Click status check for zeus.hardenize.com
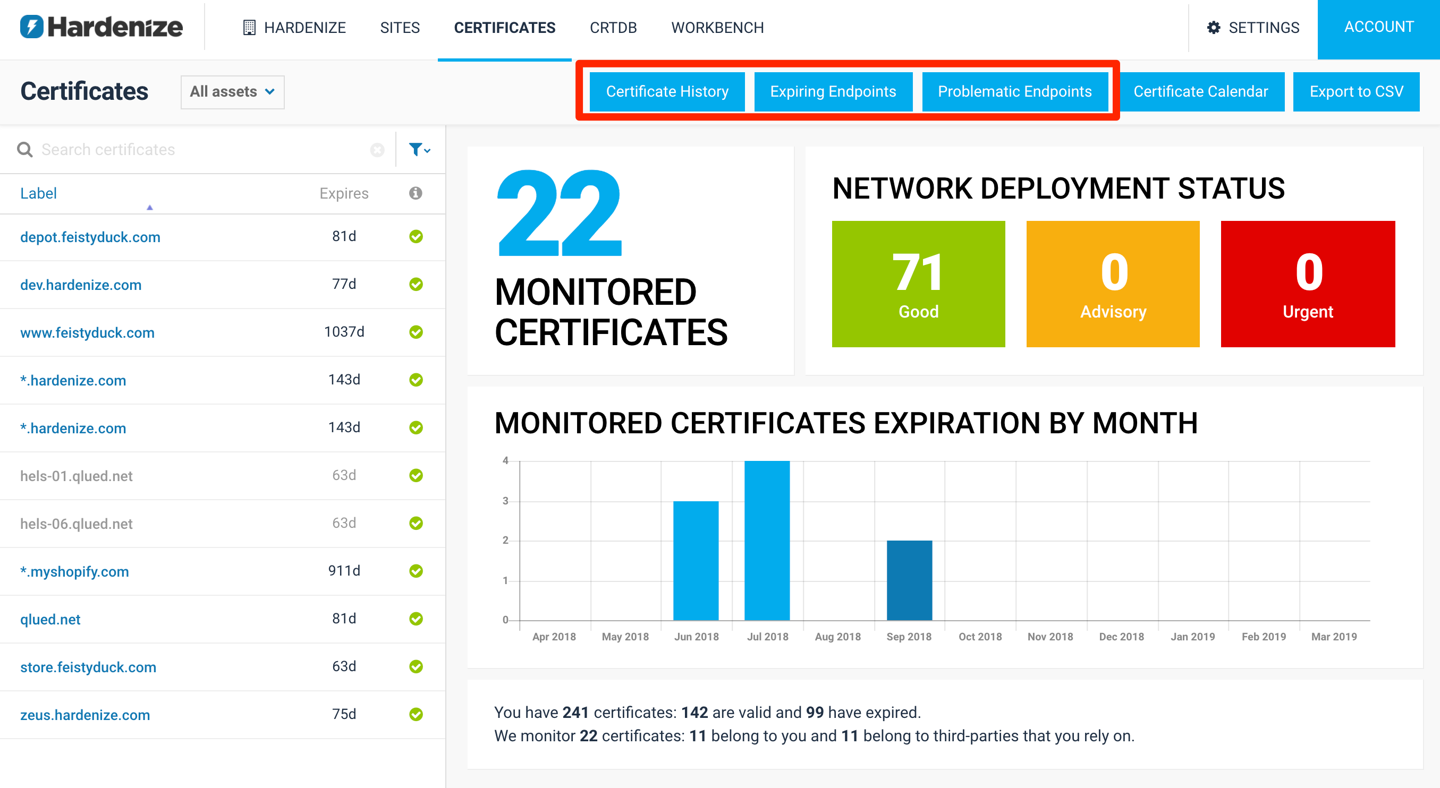 pyautogui.click(x=416, y=714)
